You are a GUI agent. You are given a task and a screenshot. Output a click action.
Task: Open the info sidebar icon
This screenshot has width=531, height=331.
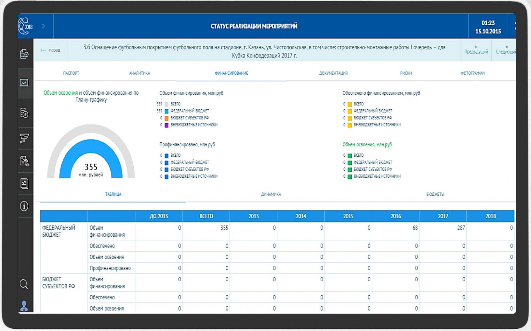(x=24, y=206)
